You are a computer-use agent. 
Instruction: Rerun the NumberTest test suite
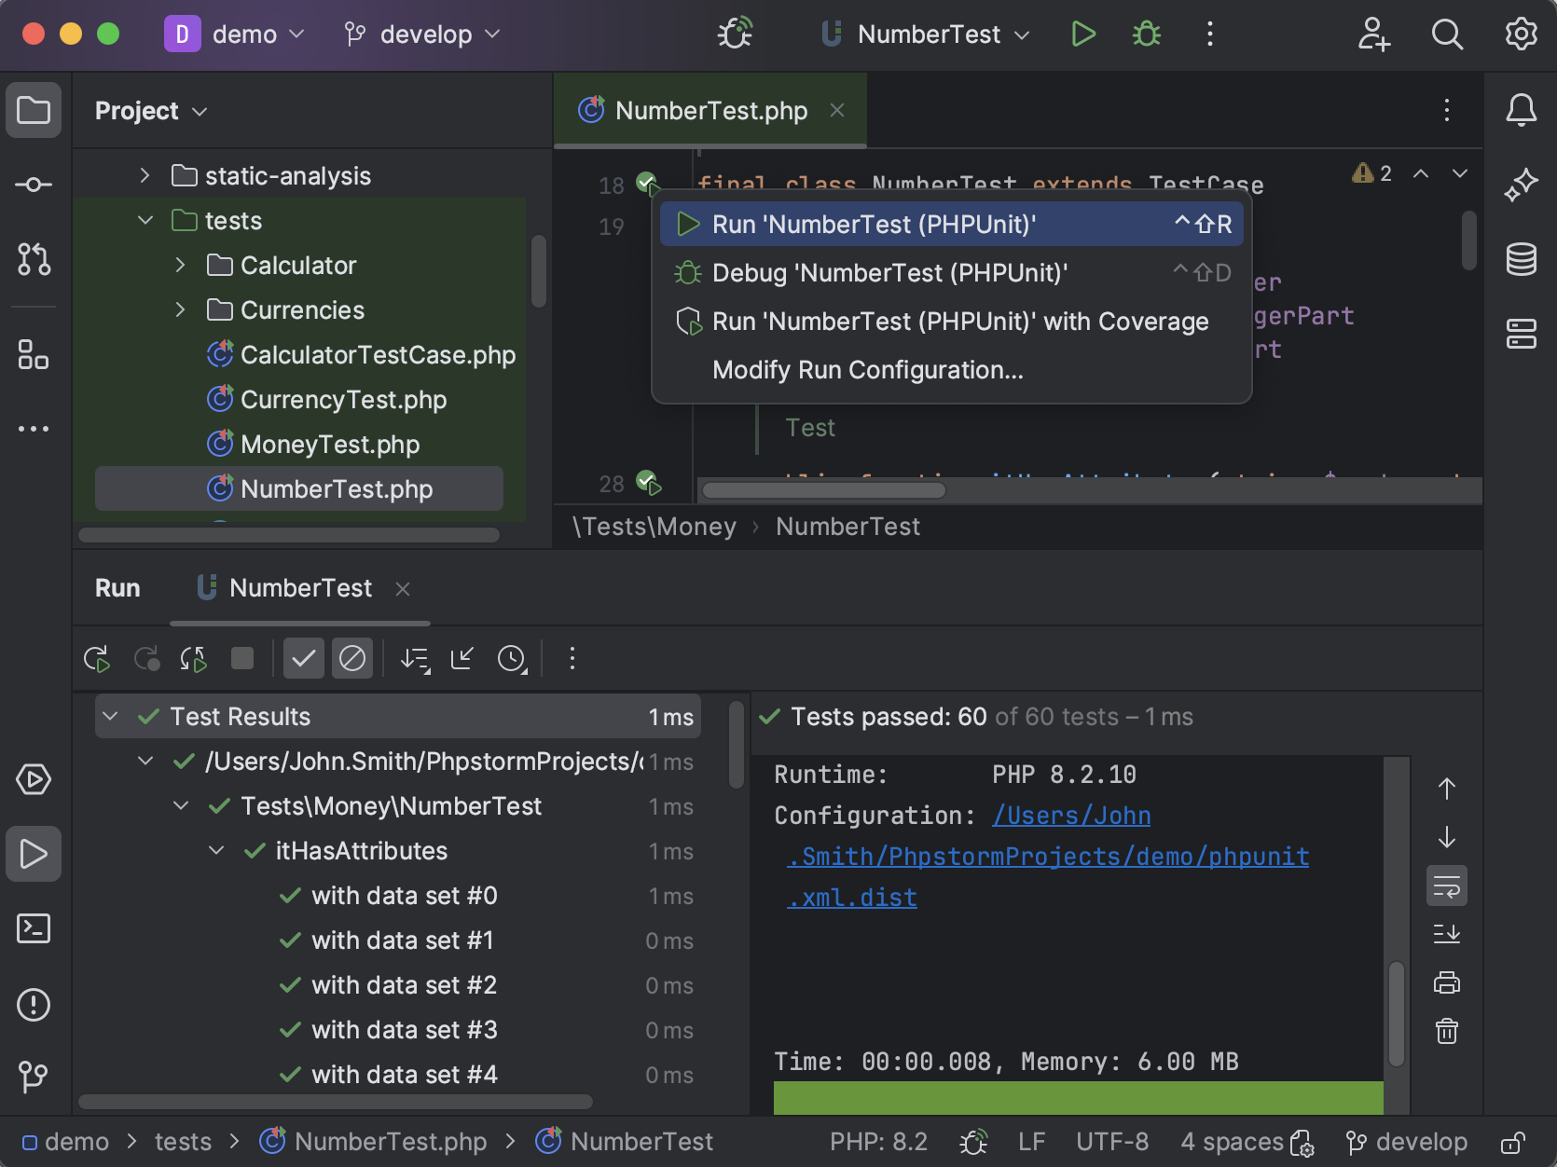click(x=97, y=658)
